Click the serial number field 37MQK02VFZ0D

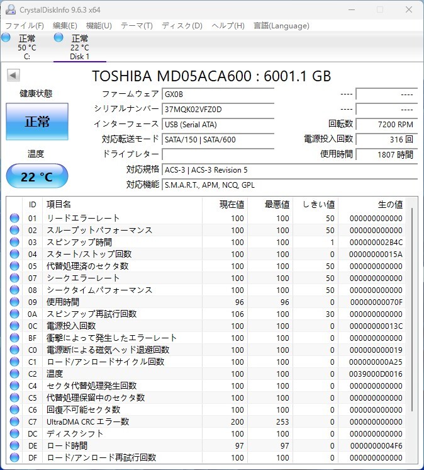218,109
